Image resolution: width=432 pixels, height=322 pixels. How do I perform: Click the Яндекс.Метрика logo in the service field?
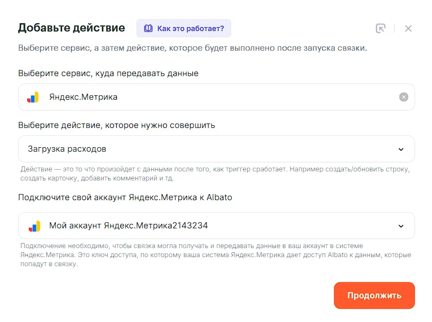tap(33, 97)
